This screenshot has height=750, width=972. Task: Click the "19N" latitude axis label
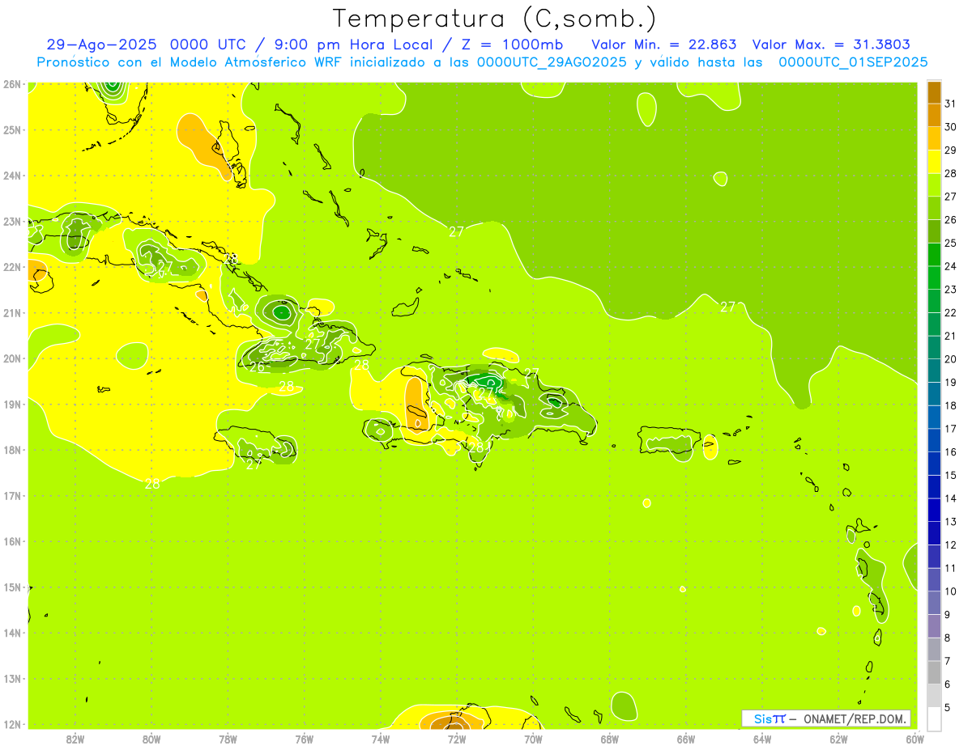11,404
